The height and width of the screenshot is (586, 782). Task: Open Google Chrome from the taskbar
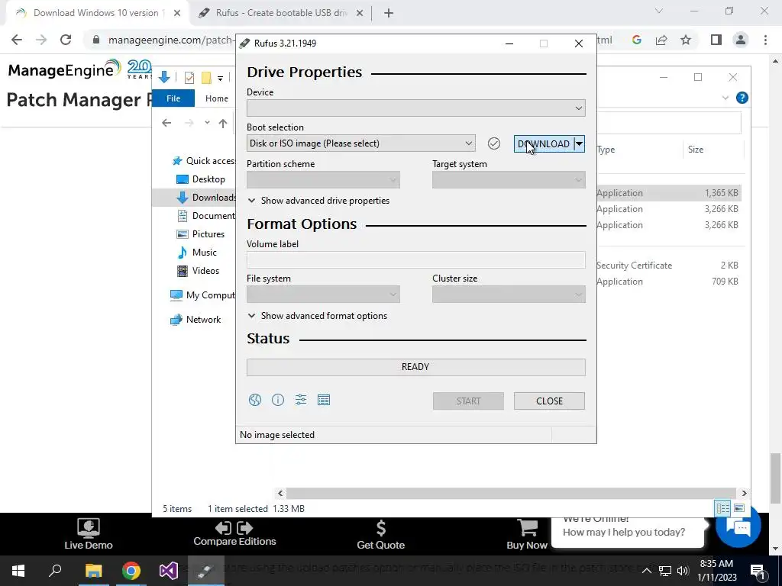(131, 571)
